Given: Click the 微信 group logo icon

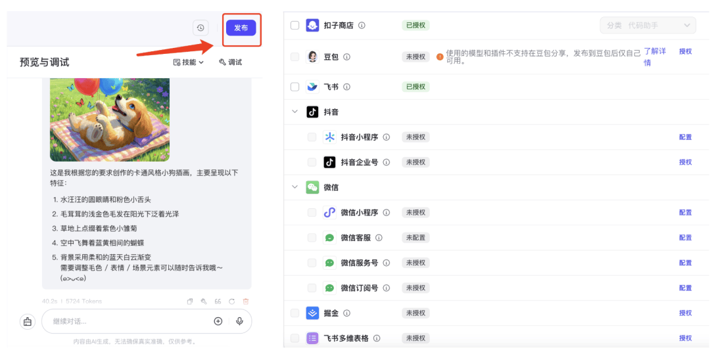Looking at the screenshot, I should coord(312,187).
